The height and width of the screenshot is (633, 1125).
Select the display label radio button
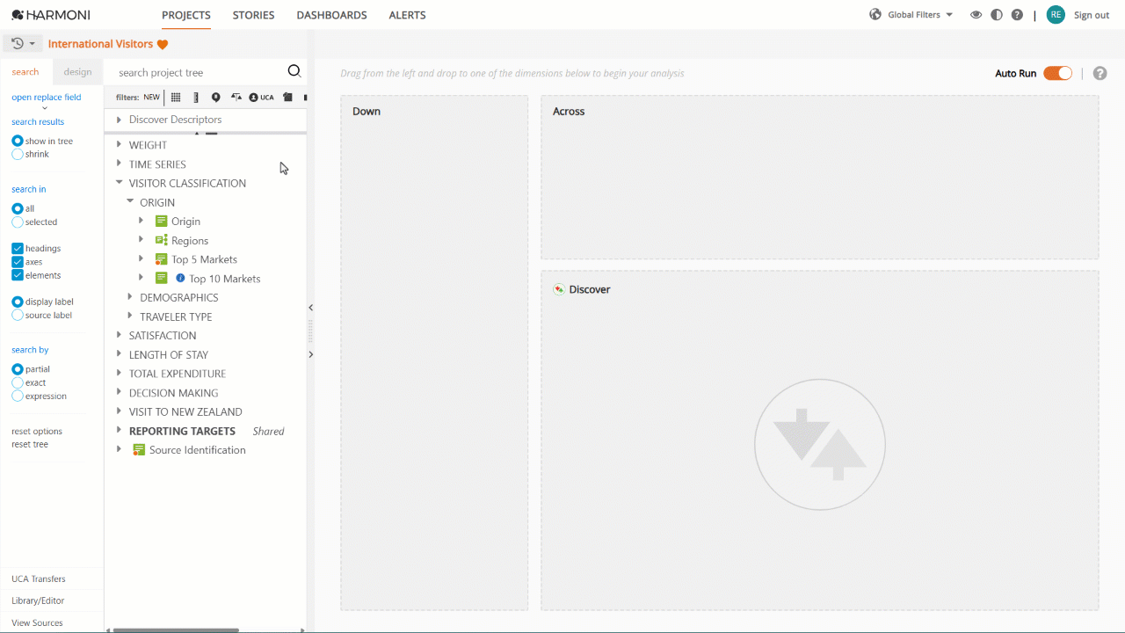[x=18, y=302]
